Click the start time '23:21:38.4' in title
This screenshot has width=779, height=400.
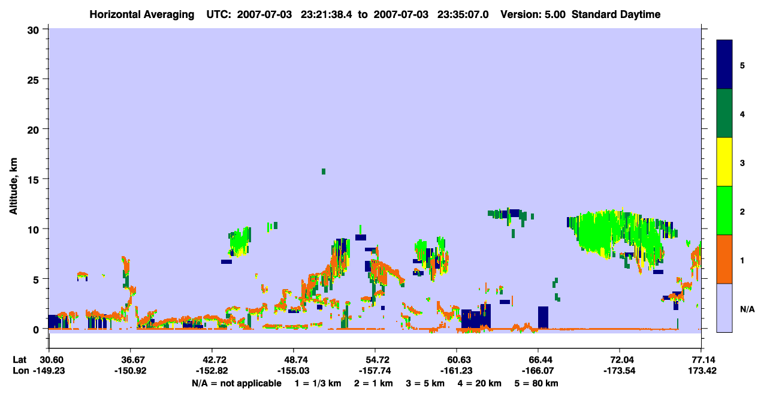click(x=328, y=14)
